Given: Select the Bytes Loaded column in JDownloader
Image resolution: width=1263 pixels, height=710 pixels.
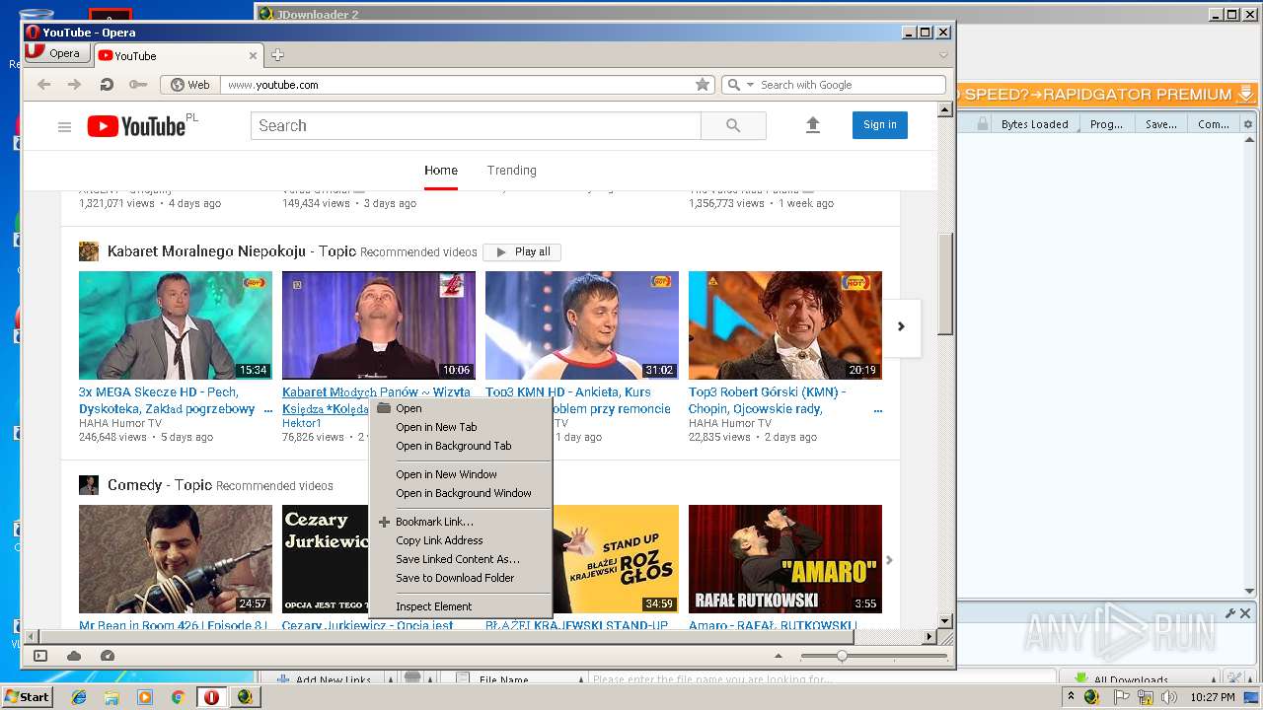Looking at the screenshot, I should 1034,124.
